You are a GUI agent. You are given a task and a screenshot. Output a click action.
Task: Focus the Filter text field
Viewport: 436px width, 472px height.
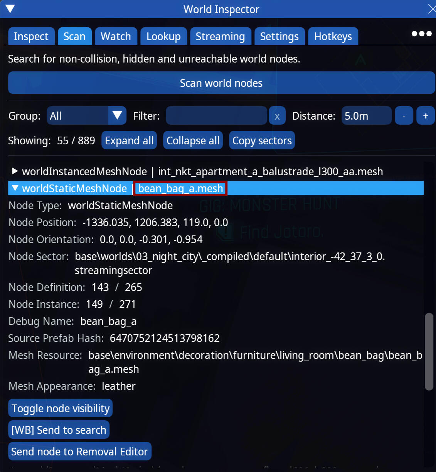[216, 116]
